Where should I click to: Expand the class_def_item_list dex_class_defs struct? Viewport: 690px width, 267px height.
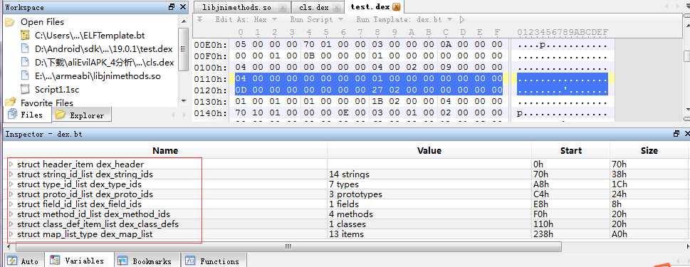coord(11,224)
